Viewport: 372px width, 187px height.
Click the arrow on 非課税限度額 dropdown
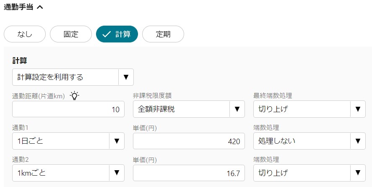[237, 109]
